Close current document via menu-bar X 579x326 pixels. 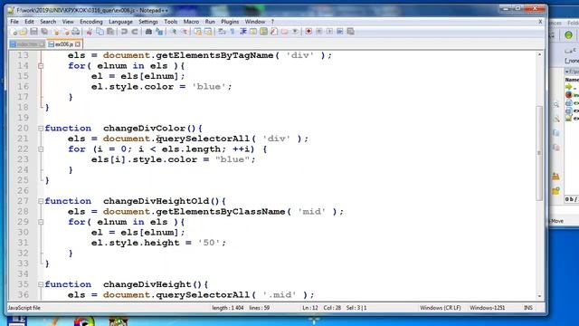point(540,22)
